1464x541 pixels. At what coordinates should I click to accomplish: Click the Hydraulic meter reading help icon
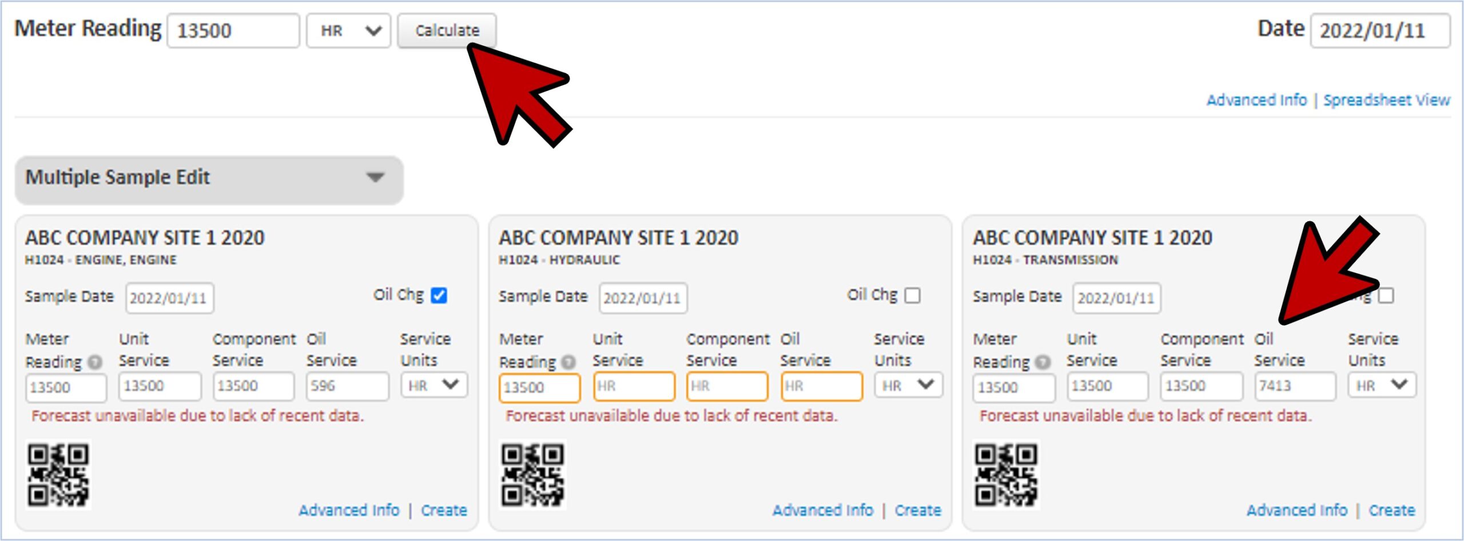click(x=568, y=362)
